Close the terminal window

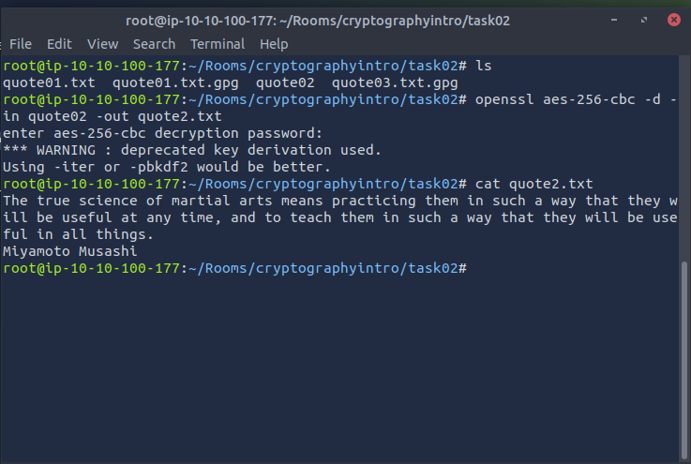coord(673,20)
